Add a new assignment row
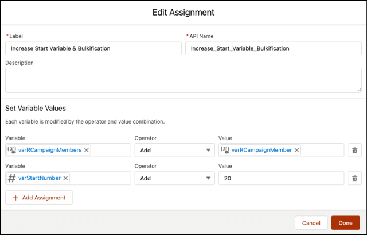Image resolution: width=367 pixels, height=235 pixels. (x=39, y=198)
